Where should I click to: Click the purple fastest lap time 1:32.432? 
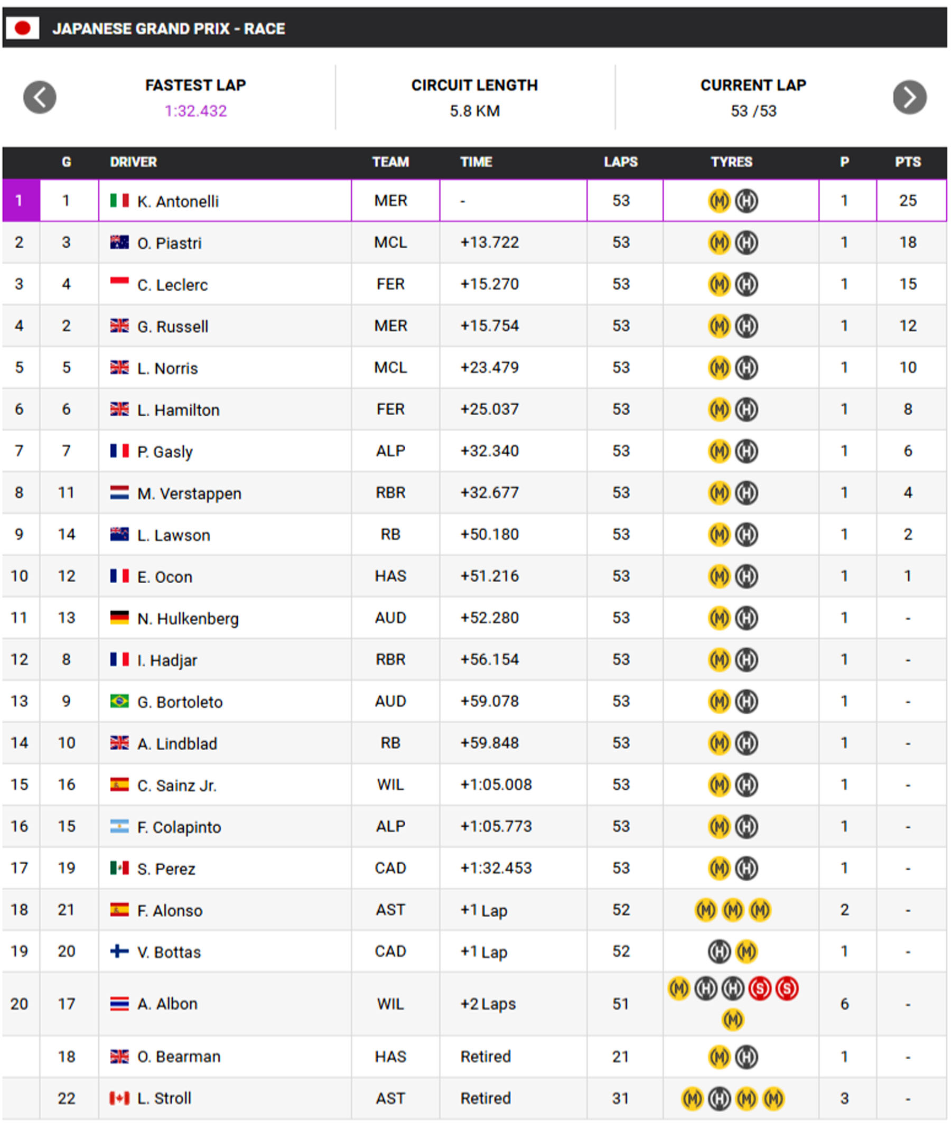[x=195, y=111]
